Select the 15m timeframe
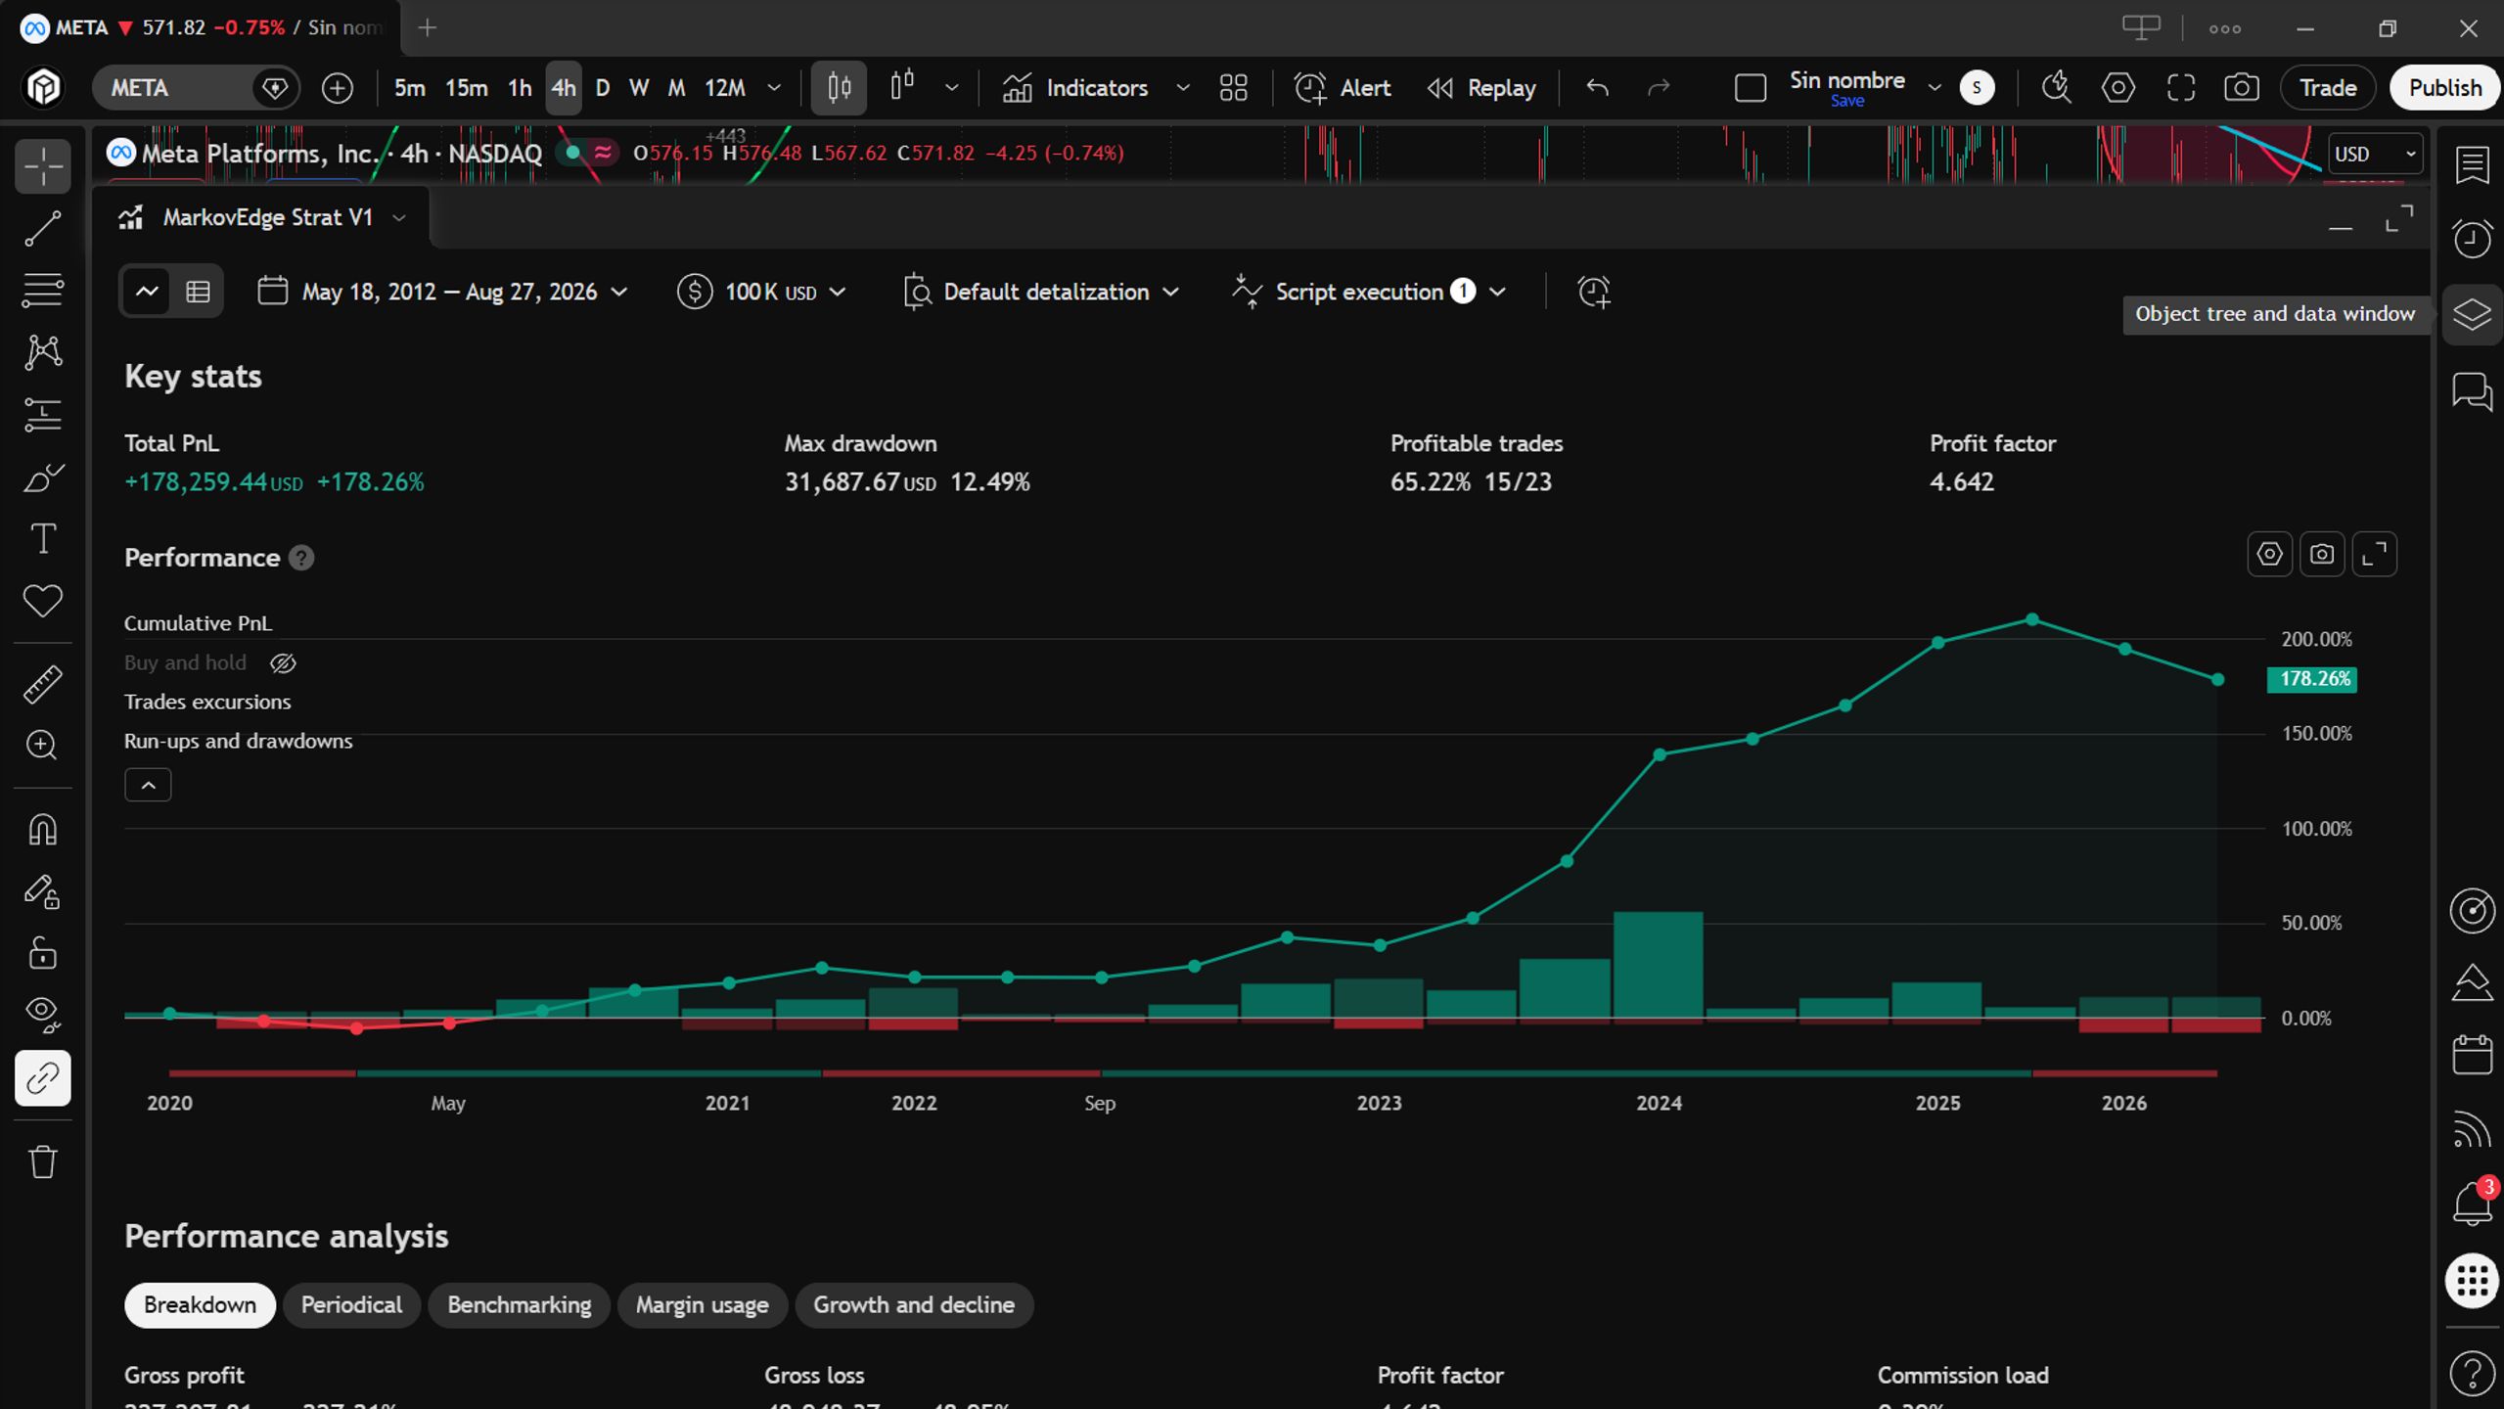 tap(466, 88)
